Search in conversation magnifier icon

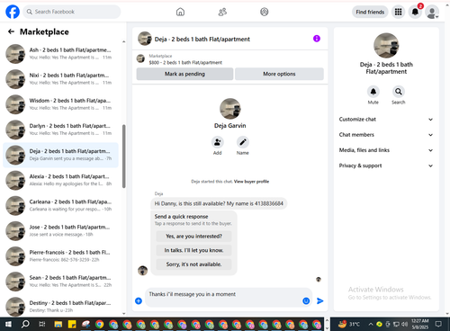(399, 92)
